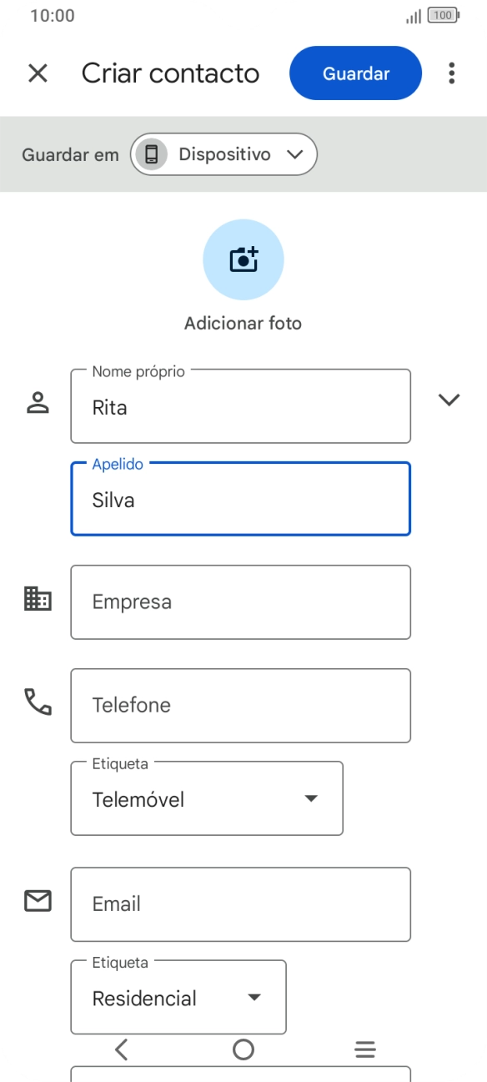The image size is (487, 1082).
Task: Tap the back arrow in navigation bar
Action: click(x=120, y=1050)
